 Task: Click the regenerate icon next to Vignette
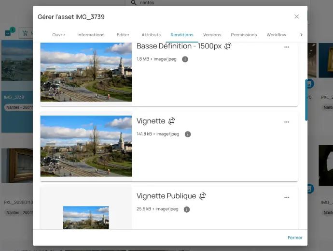171,121
